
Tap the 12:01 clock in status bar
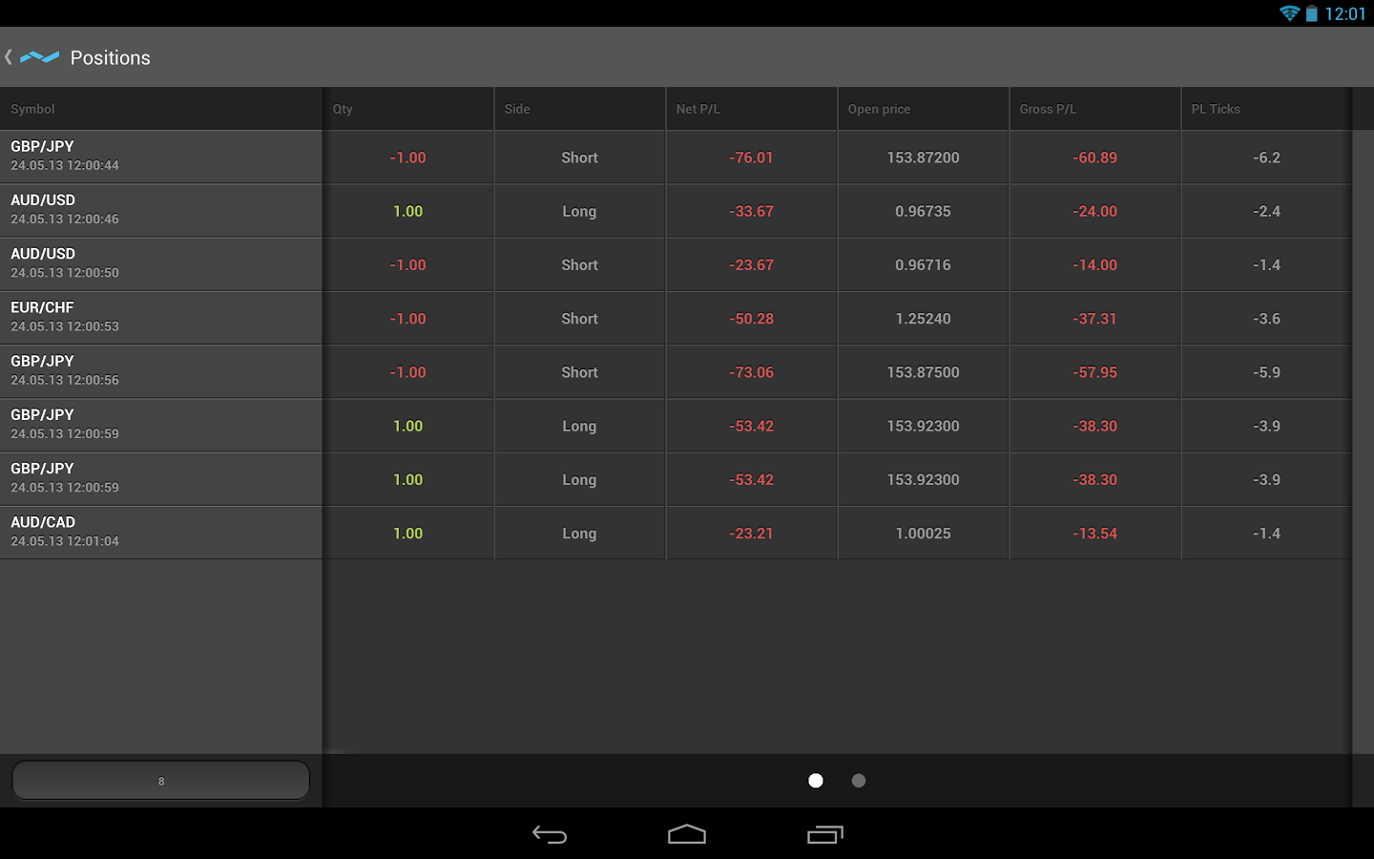pyautogui.click(x=1345, y=13)
